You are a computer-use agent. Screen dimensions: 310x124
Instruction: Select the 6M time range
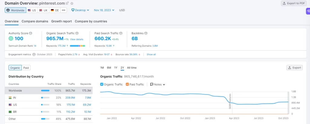109,68
